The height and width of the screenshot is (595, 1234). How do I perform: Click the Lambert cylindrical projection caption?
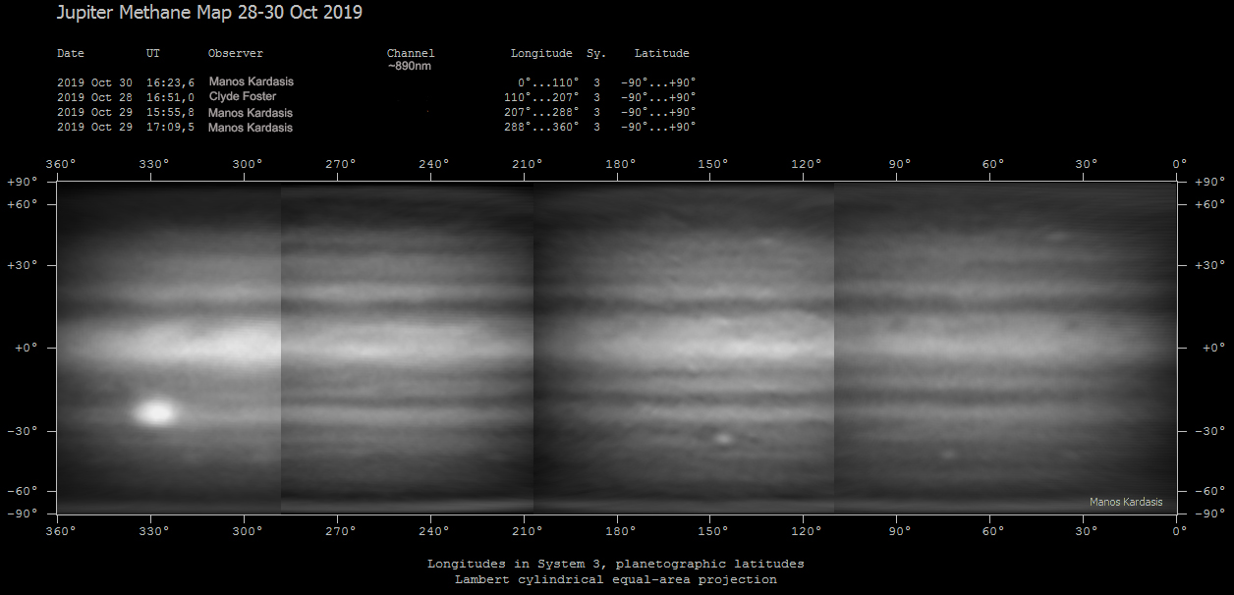point(615,579)
